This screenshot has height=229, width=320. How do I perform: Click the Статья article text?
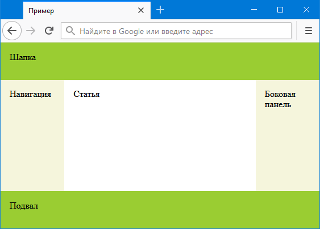86,94
